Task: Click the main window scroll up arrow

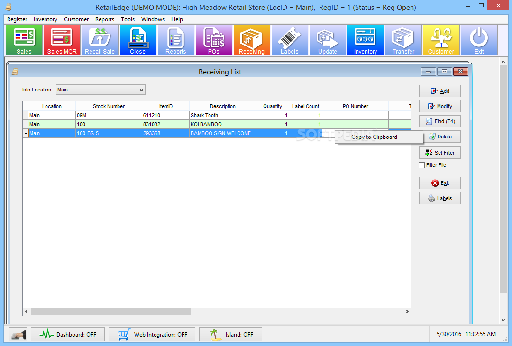Action: point(503,61)
